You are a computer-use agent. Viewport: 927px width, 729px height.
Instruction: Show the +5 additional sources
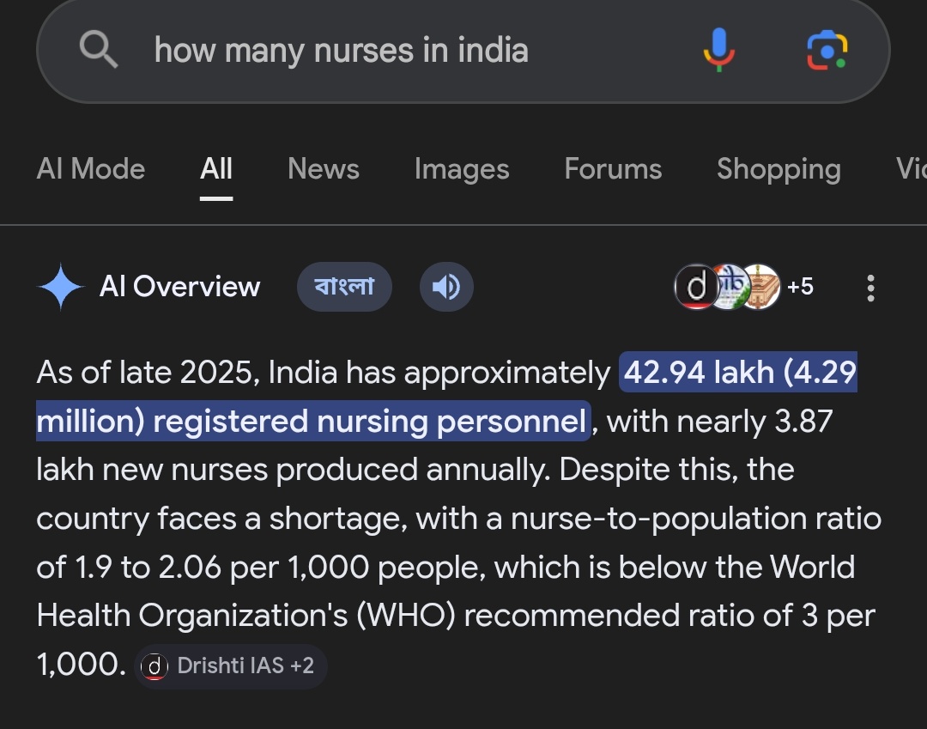[x=800, y=287]
